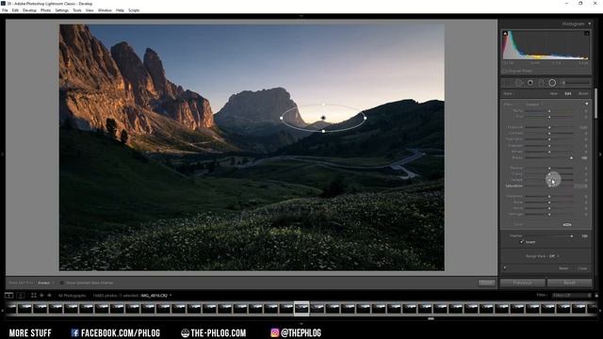Toggle shadow clipping indicator in histogram
Image resolution: width=603 pixels, height=339 pixels.
(505, 34)
